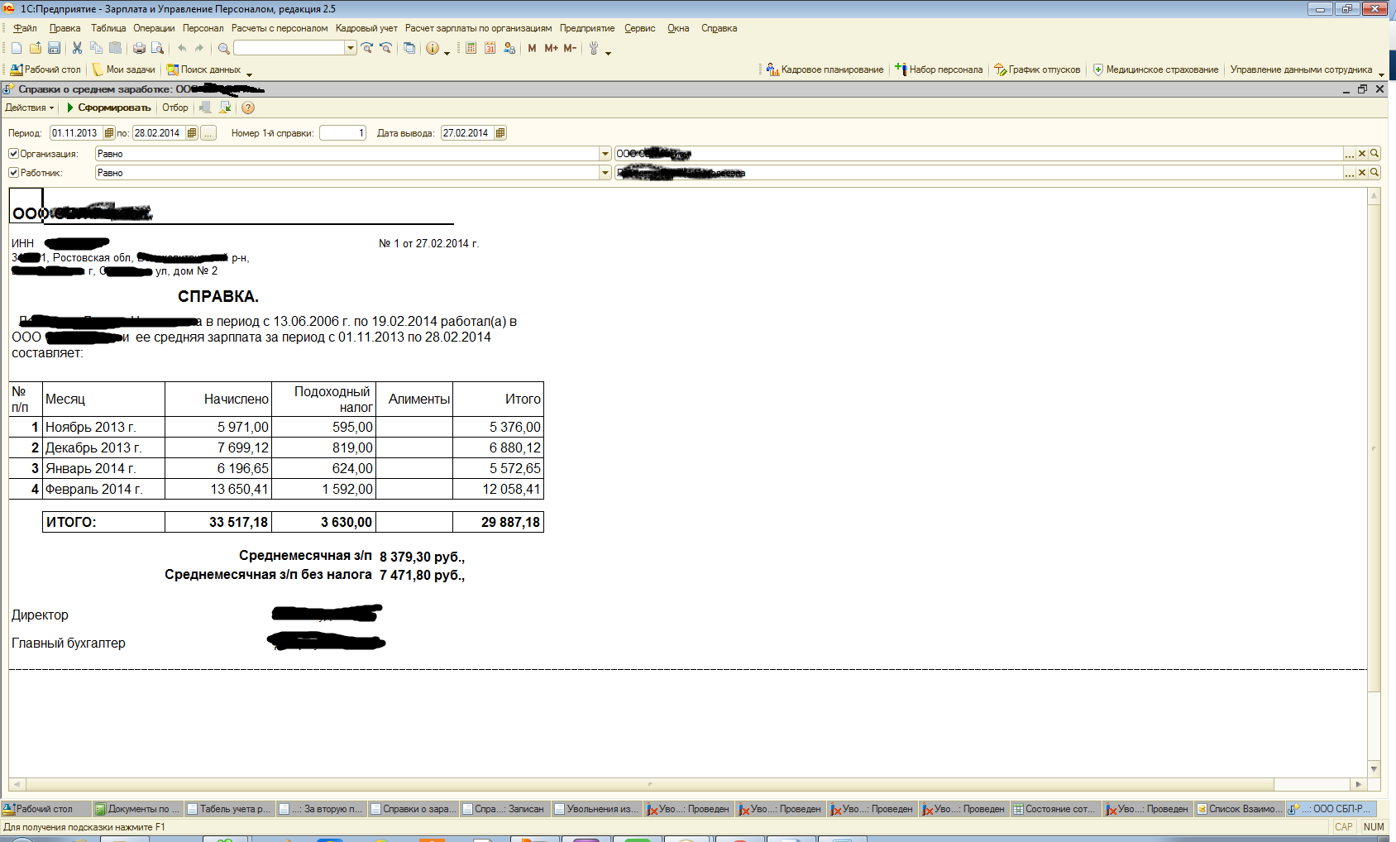
Task: Click the Отбор button
Action: (x=174, y=108)
